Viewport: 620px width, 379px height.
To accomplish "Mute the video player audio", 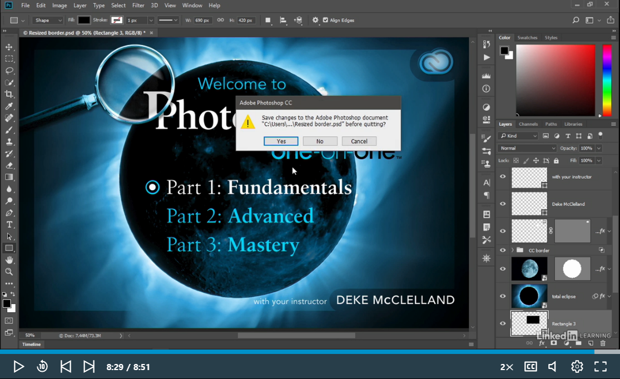I will click(x=553, y=367).
